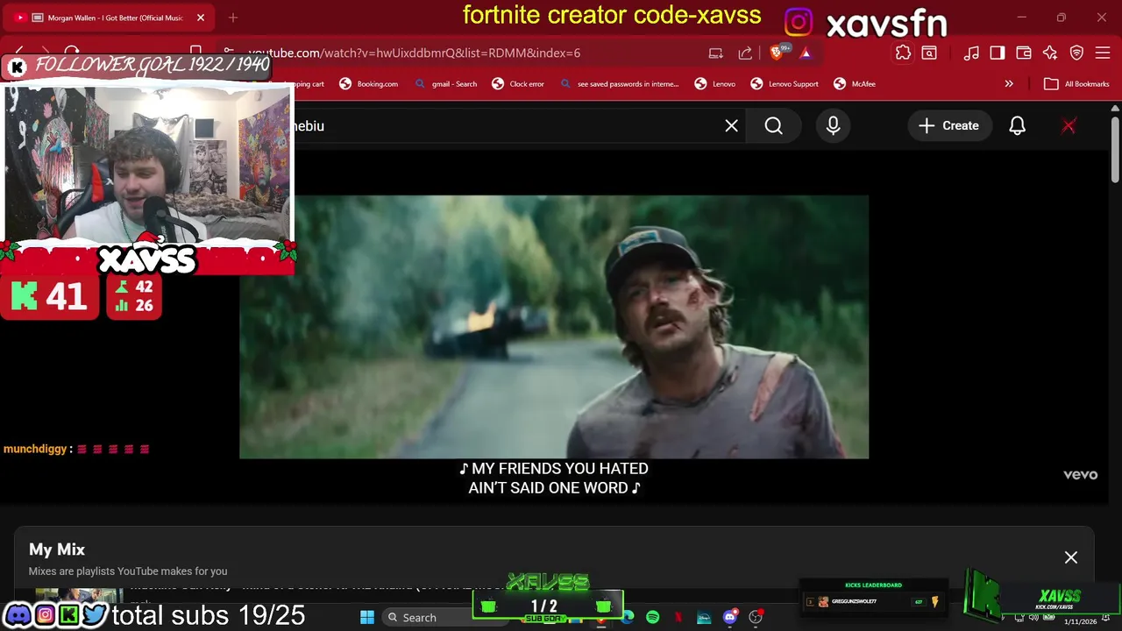Clear the YouTube search box with X
This screenshot has height=631, width=1122.
pyautogui.click(x=731, y=126)
